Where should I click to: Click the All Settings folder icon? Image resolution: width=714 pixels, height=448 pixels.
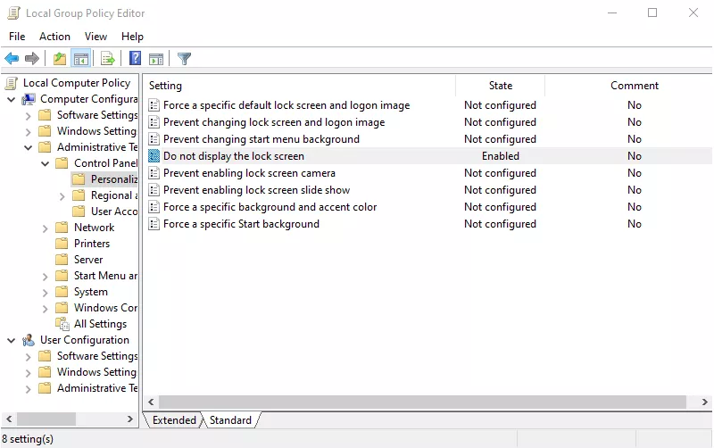[62, 324]
